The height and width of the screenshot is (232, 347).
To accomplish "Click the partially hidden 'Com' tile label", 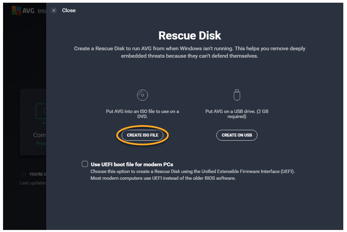I will pyautogui.click(x=39, y=135).
